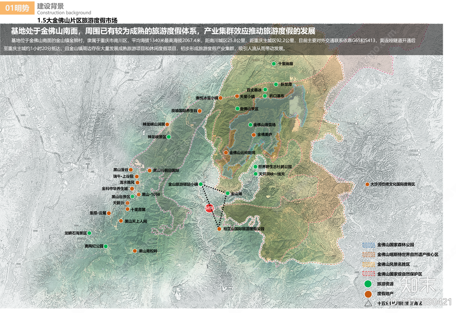The image size is (456, 313).
Task: Click the 1.5大金佛山片区旅游度假市场 title
Action: 77,20
